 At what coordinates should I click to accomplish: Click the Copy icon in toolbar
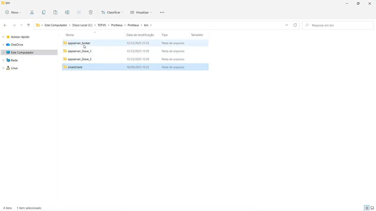pyautogui.click(x=43, y=12)
